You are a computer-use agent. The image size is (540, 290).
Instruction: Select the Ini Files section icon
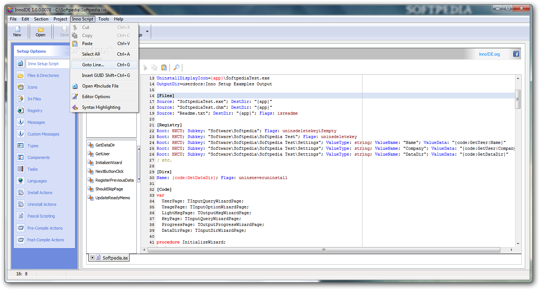click(21, 99)
